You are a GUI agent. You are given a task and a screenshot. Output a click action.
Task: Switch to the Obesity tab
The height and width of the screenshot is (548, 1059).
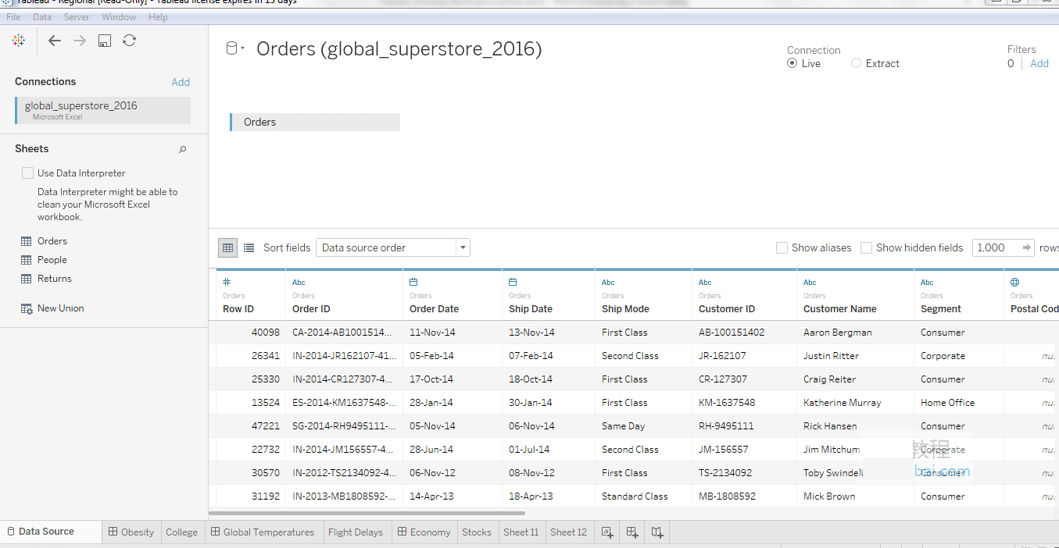[x=131, y=532]
